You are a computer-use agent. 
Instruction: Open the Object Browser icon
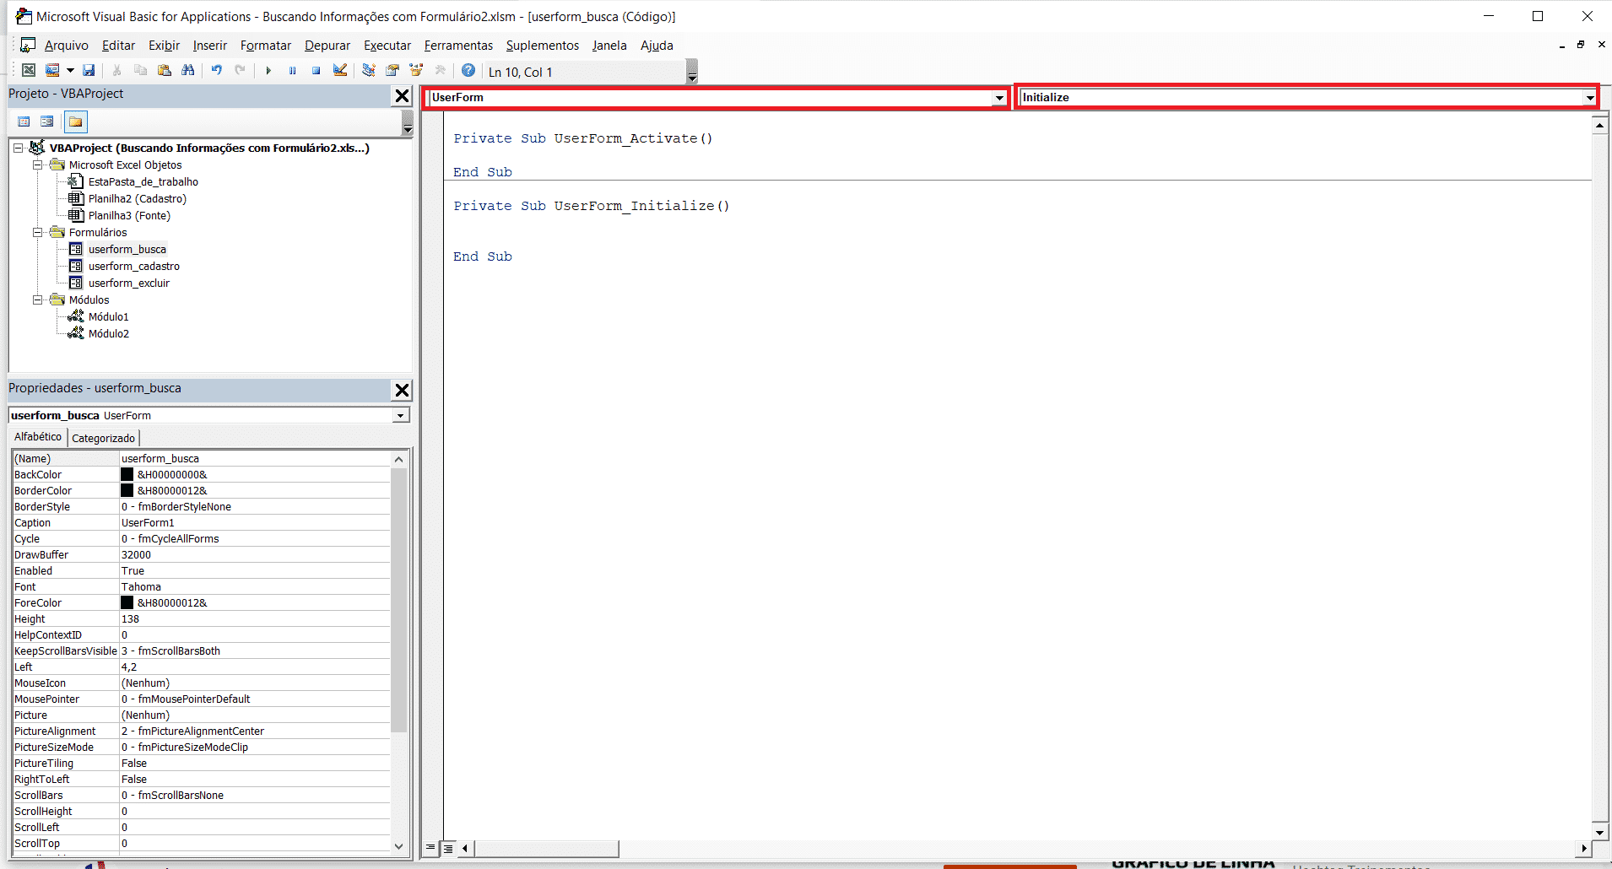point(416,71)
